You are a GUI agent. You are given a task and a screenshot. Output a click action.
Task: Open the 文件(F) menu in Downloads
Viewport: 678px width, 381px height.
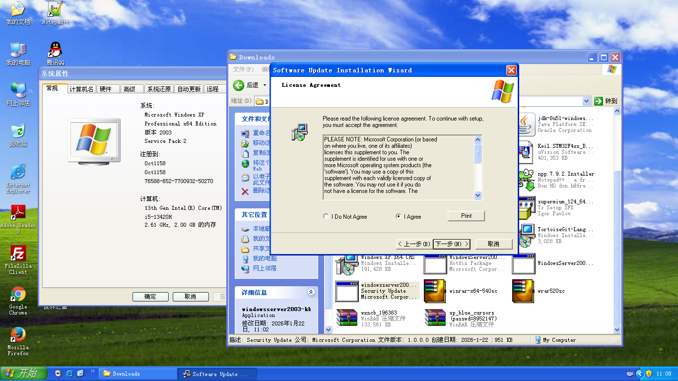click(x=243, y=69)
